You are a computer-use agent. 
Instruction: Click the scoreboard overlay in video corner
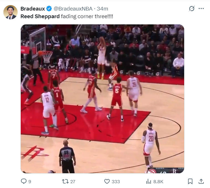(166, 170)
